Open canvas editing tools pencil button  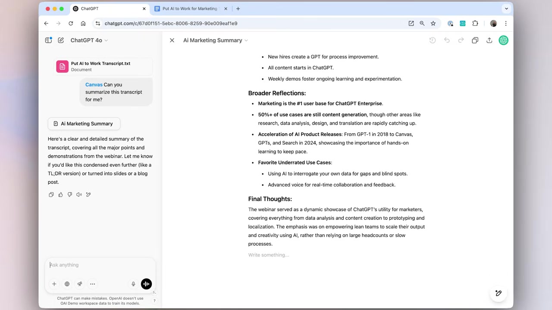click(x=499, y=293)
